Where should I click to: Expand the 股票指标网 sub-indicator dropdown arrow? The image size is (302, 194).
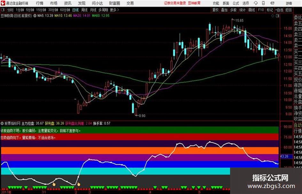click(2, 123)
